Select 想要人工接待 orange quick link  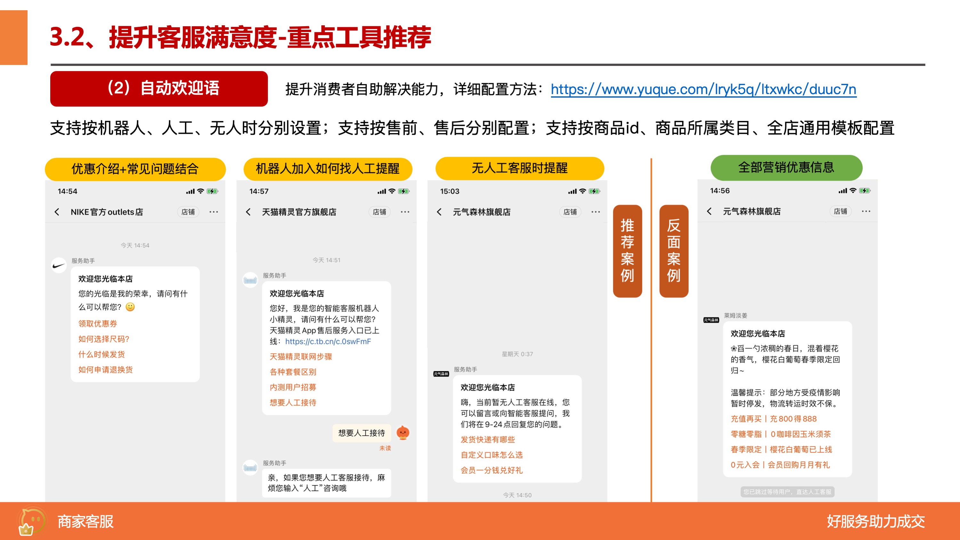(x=293, y=402)
